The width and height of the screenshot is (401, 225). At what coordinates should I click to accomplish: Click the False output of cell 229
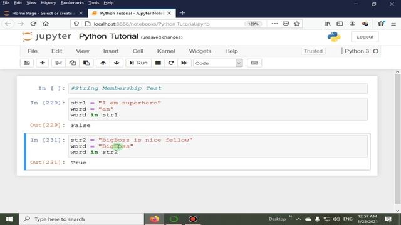(x=81, y=125)
